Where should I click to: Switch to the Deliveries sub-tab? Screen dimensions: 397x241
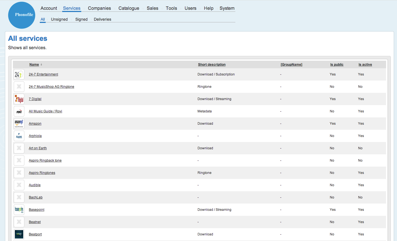click(x=103, y=19)
